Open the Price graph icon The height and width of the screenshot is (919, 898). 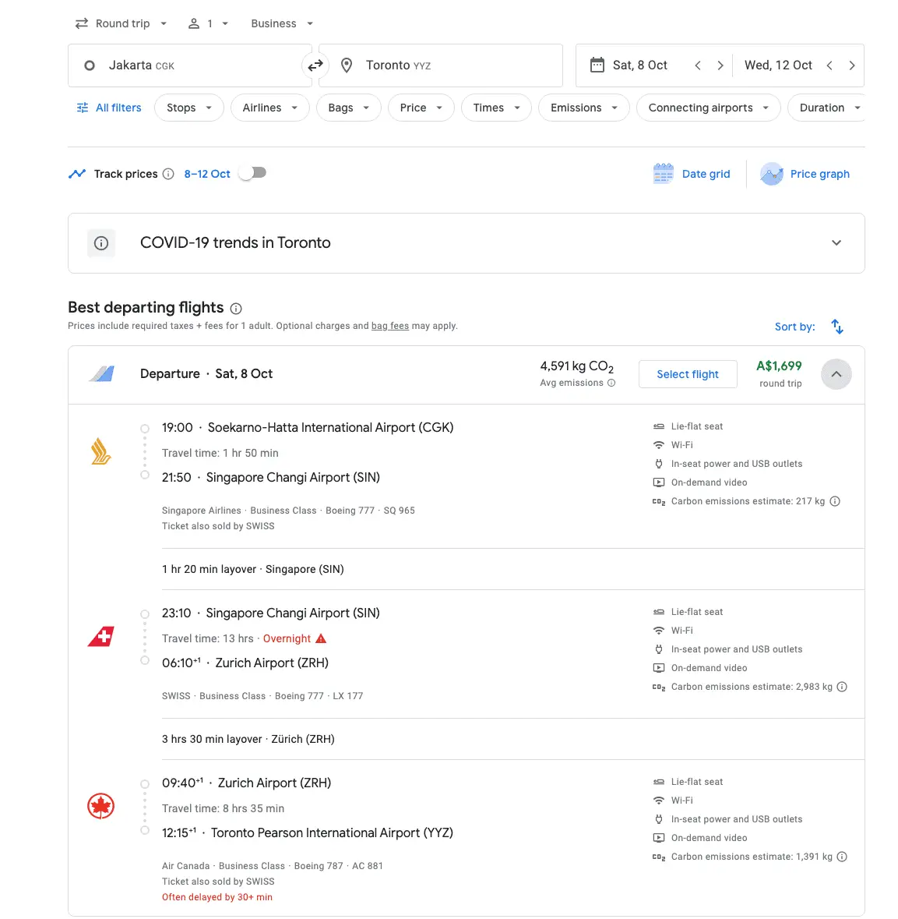coord(772,174)
